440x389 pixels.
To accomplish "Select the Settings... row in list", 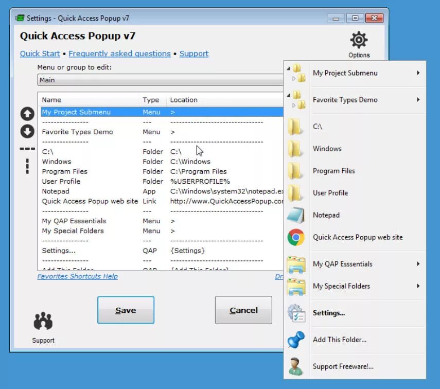I will [162, 251].
